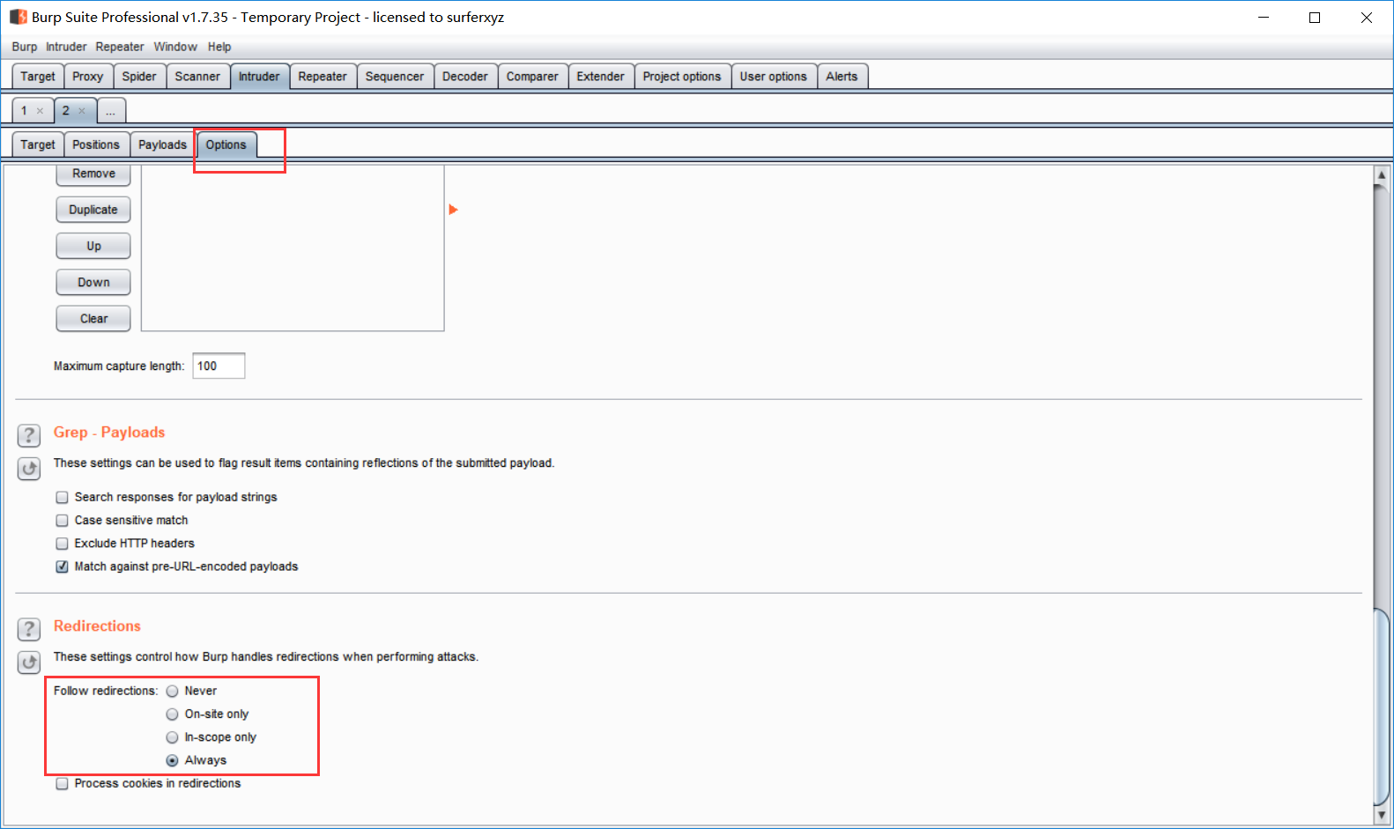Switch to the Spider tab

(139, 77)
